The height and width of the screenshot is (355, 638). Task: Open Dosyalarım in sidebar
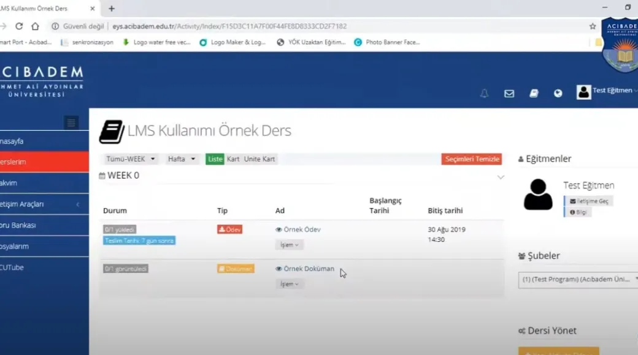44,246
